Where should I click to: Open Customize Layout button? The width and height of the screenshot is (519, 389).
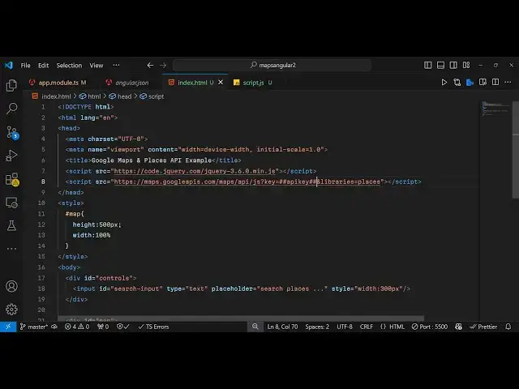coord(466,65)
